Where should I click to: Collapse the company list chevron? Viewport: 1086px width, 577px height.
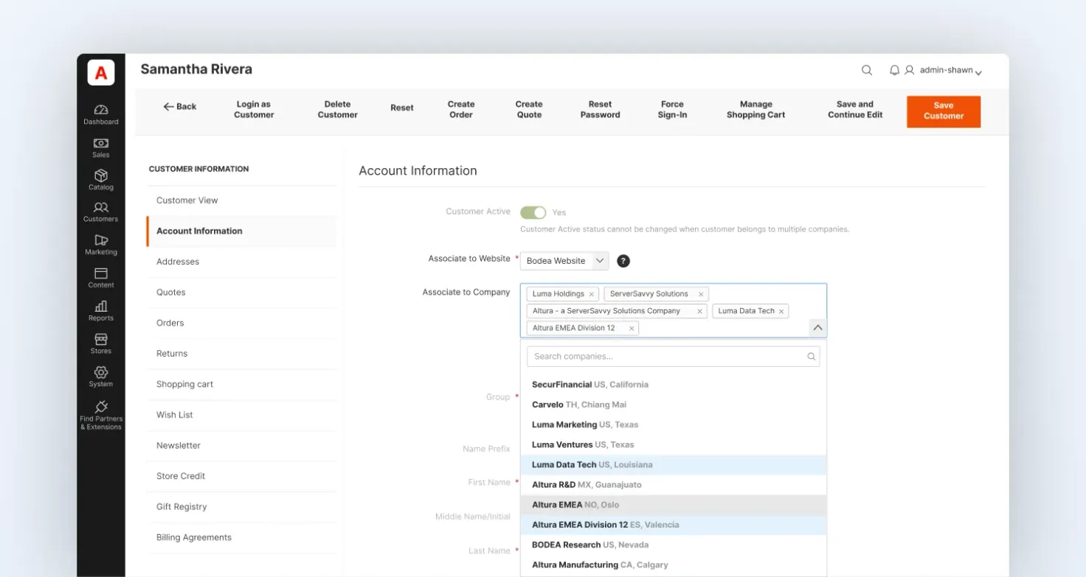(x=817, y=328)
